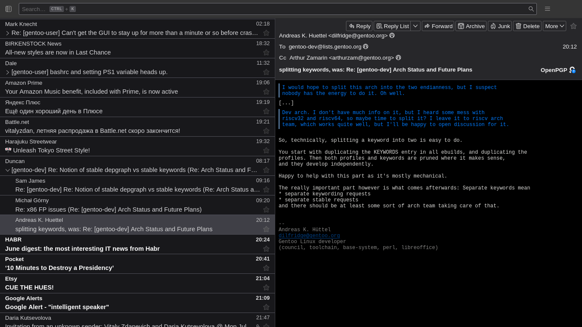Open the OpenPGP signature status icon
This screenshot has height=327, width=582.
tap(572, 70)
